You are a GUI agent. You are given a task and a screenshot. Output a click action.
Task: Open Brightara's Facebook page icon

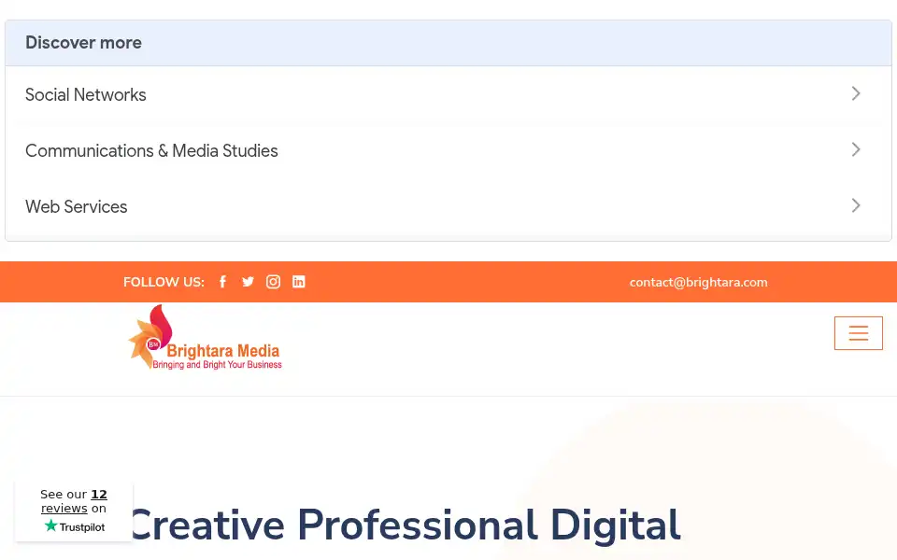[223, 282]
